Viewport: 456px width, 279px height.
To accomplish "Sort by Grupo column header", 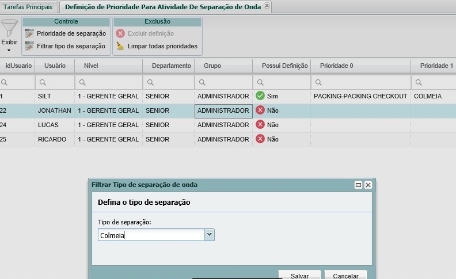I will [x=223, y=66].
